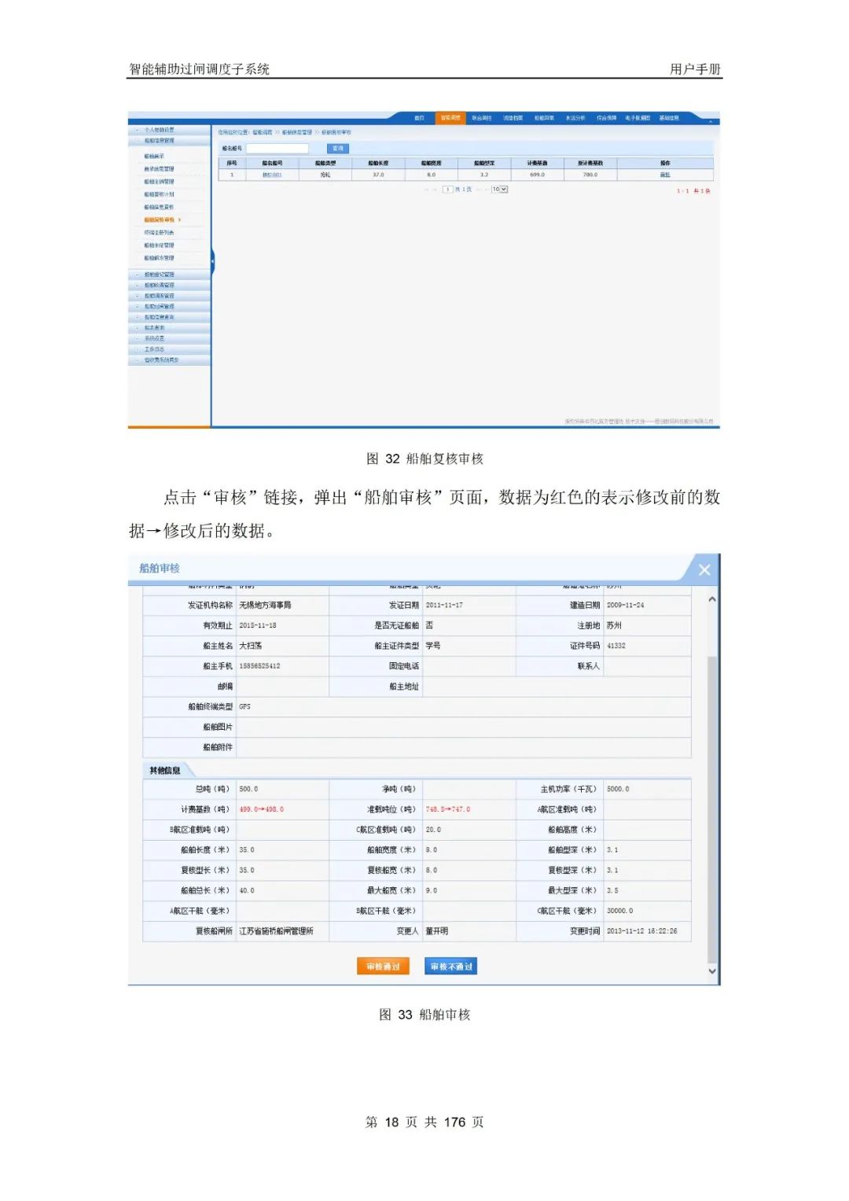Open the page size dropdown showing 10

(500, 190)
